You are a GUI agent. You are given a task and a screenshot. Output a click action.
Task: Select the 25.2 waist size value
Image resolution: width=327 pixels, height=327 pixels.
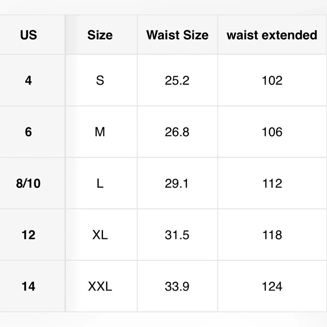(178, 80)
